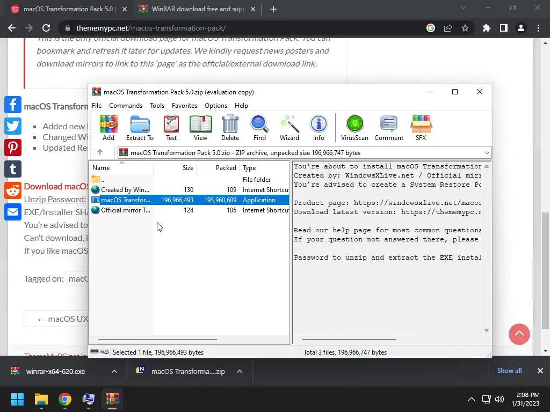Open Chrome extensions puzzle icon

[487, 28]
